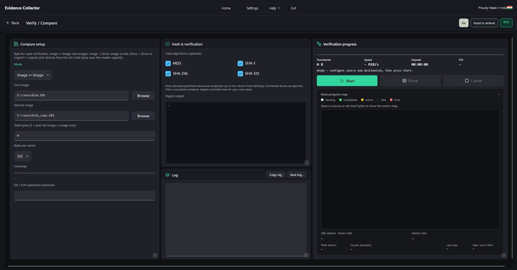This screenshot has width=517, height=270.
Task: Copy the log contents
Action: click(x=276, y=175)
